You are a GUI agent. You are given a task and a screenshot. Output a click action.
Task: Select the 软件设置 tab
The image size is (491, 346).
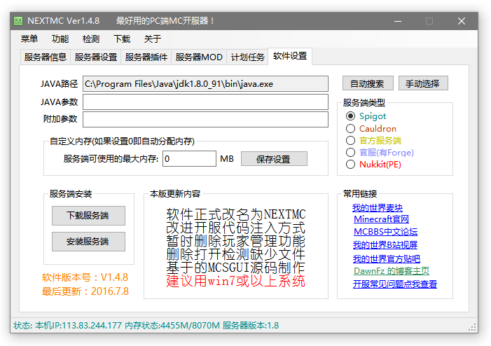(x=290, y=56)
